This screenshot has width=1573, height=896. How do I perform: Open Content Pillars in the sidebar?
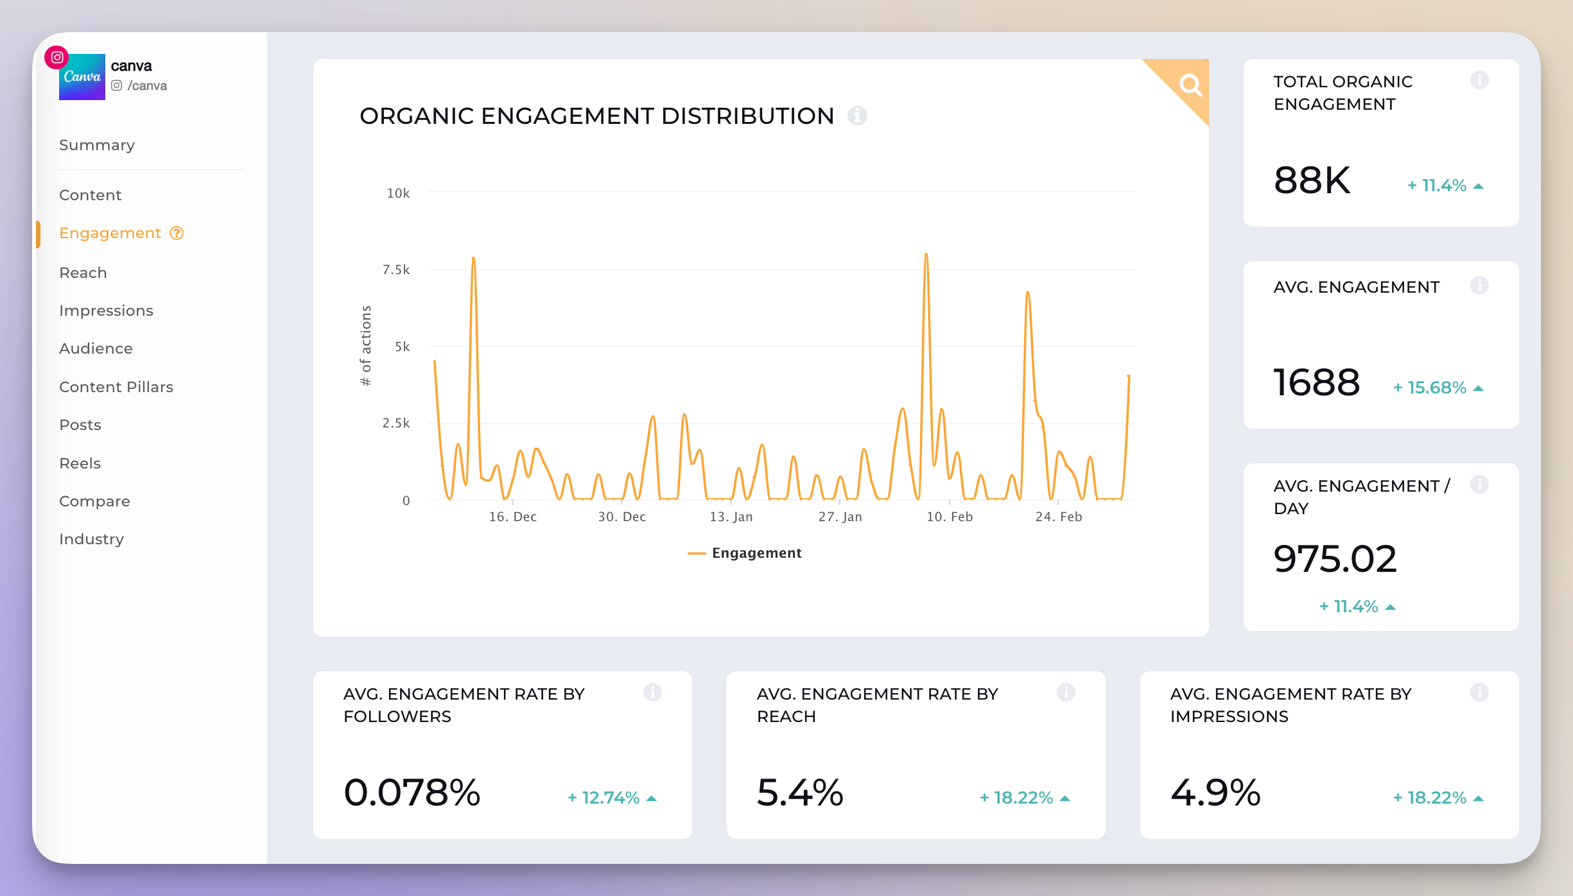click(116, 387)
